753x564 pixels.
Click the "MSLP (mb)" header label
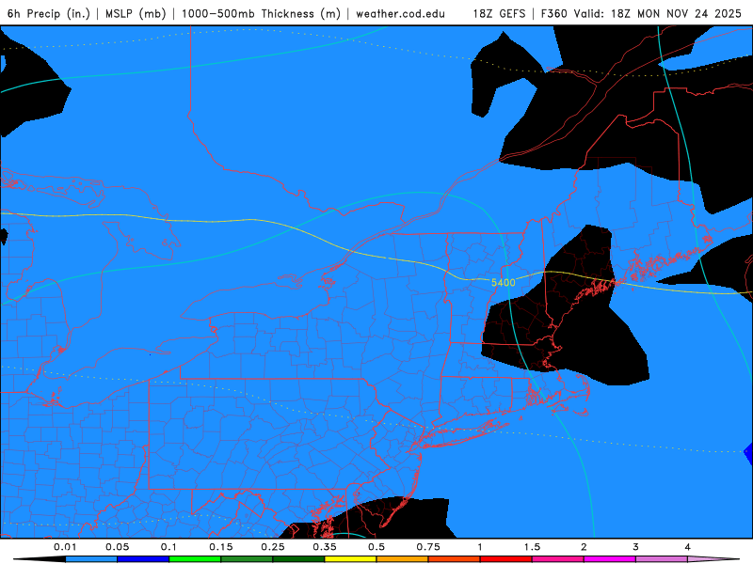[x=136, y=14]
